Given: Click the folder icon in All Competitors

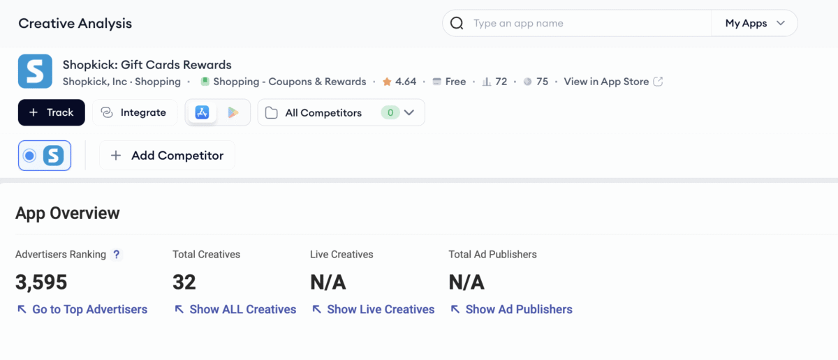Looking at the screenshot, I should 272,112.
